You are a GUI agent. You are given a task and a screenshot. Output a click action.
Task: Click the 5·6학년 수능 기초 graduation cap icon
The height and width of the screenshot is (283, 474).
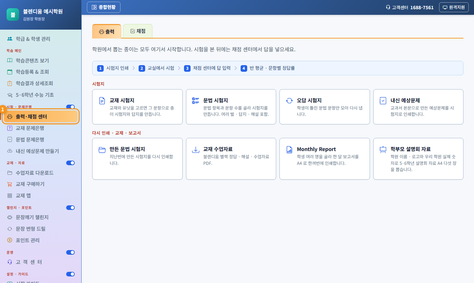[10, 95]
